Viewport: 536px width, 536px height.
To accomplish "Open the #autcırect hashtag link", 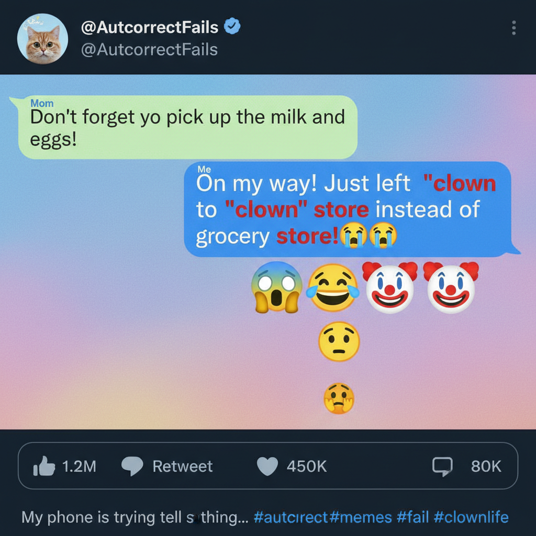I will [291, 518].
